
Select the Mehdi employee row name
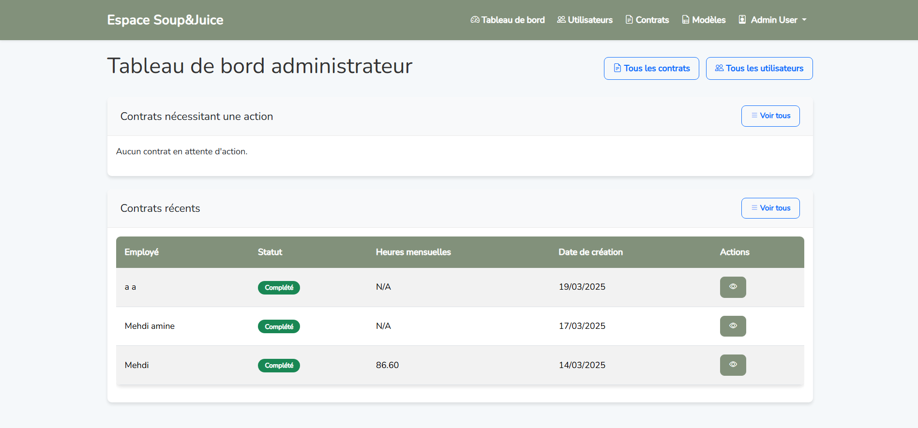click(x=136, y=365)
